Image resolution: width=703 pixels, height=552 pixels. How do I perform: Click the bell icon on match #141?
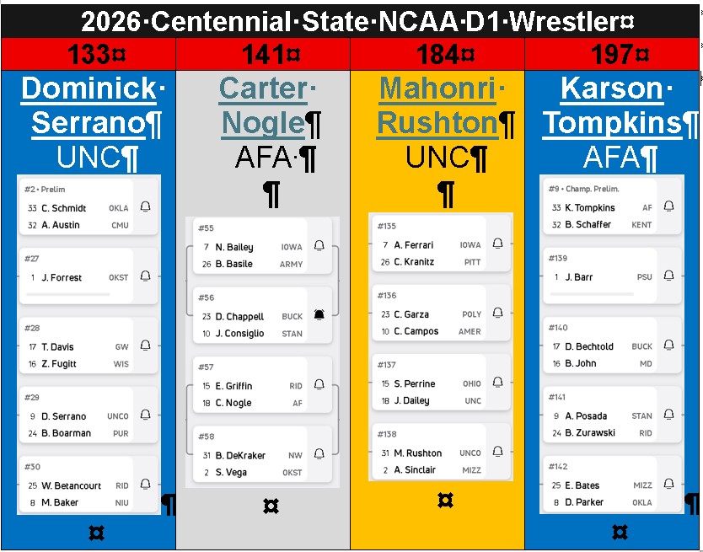669,415
